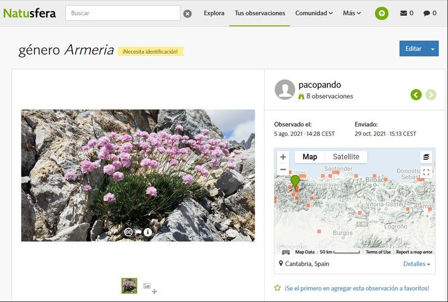Open the Explora tab
448x302 pixels.
(x=214, y=13)
